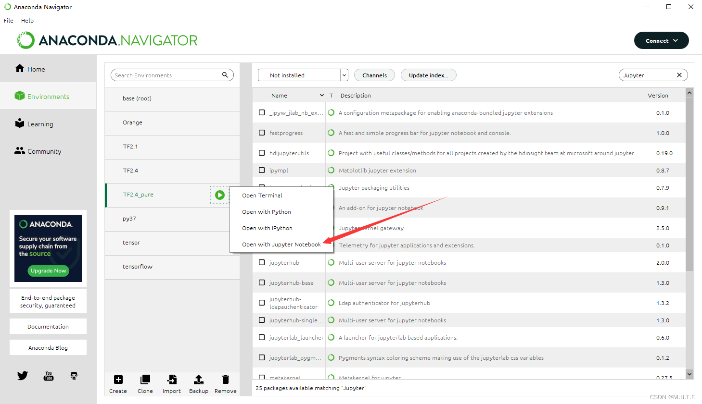Click the Description column header

point(356,96)
